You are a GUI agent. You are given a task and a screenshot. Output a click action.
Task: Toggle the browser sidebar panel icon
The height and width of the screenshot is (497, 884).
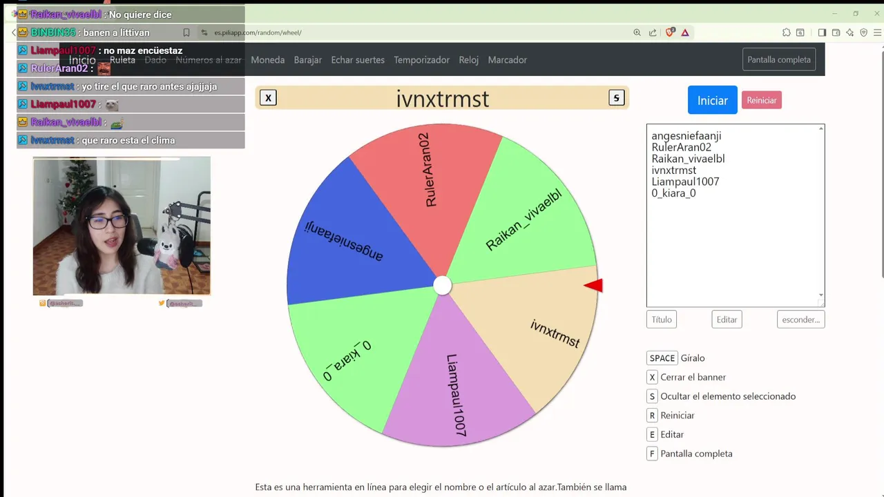point(822,32)
